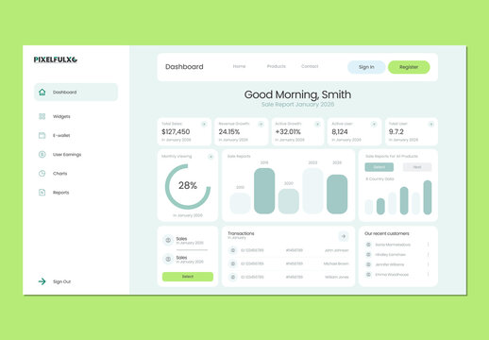This screenshot has height=340, width=489.
Task: Click the icon beside William Jones transaction
Action: [233, 277]
